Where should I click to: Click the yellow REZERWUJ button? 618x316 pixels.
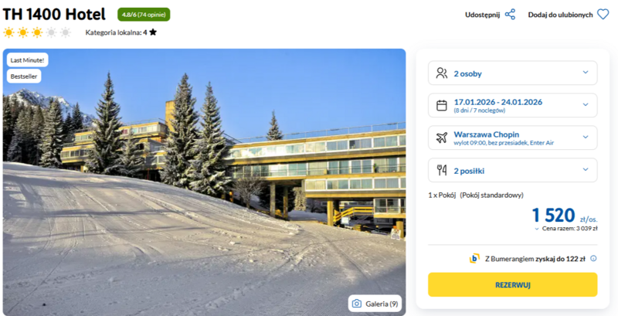point(512,284)
